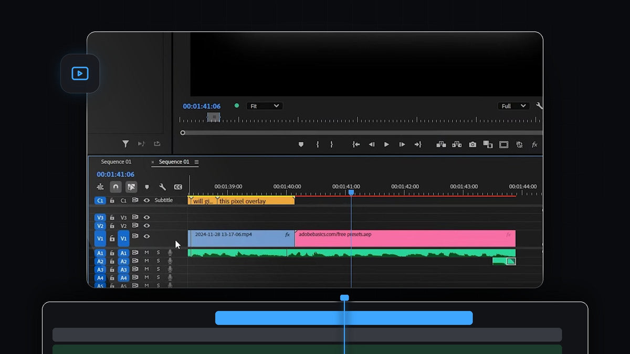630x354 pixels.
Task: Solo audio track A3
Action: pyautogui.click(x=158, y=270)
